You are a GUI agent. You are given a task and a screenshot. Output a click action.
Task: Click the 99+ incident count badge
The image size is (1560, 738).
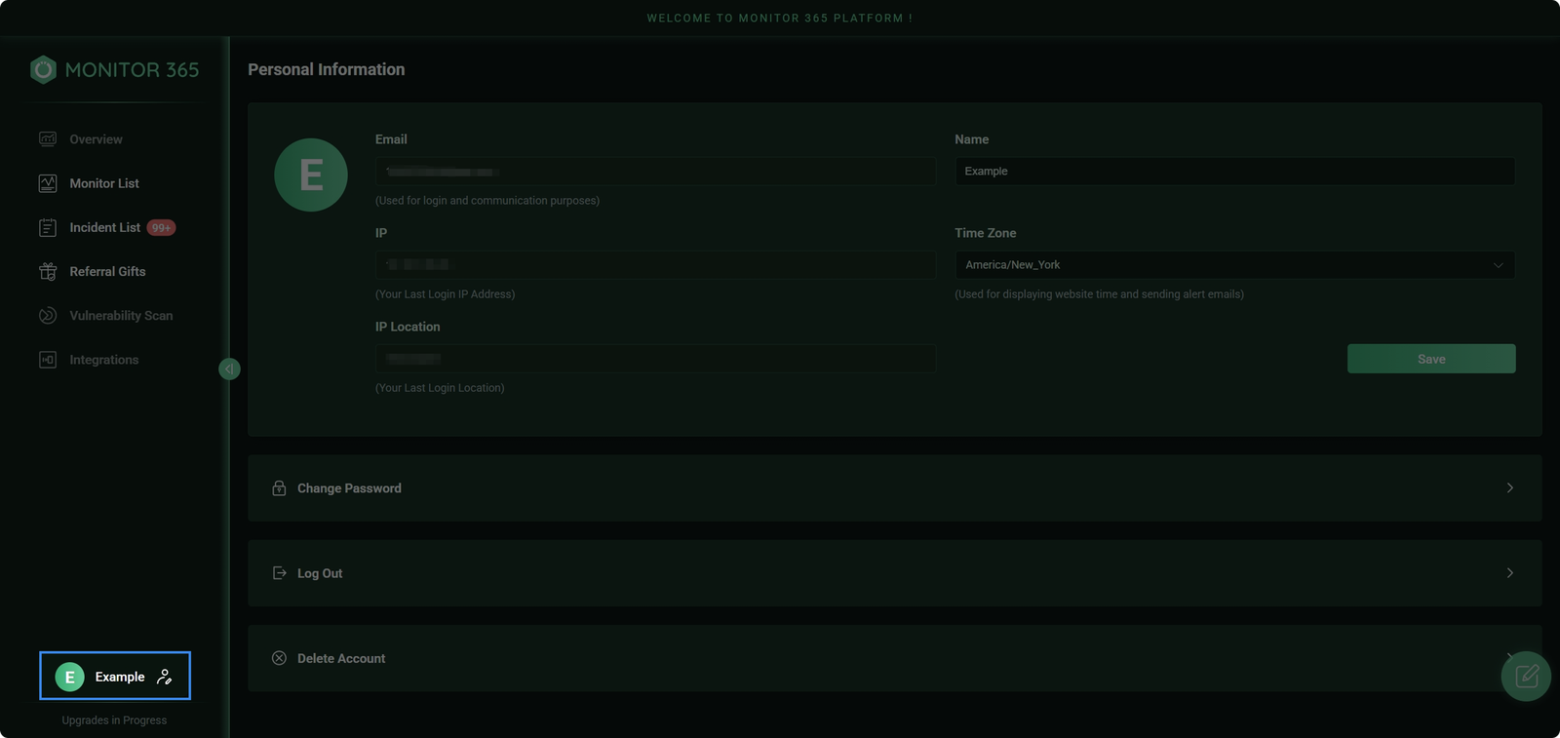(161, 228)
